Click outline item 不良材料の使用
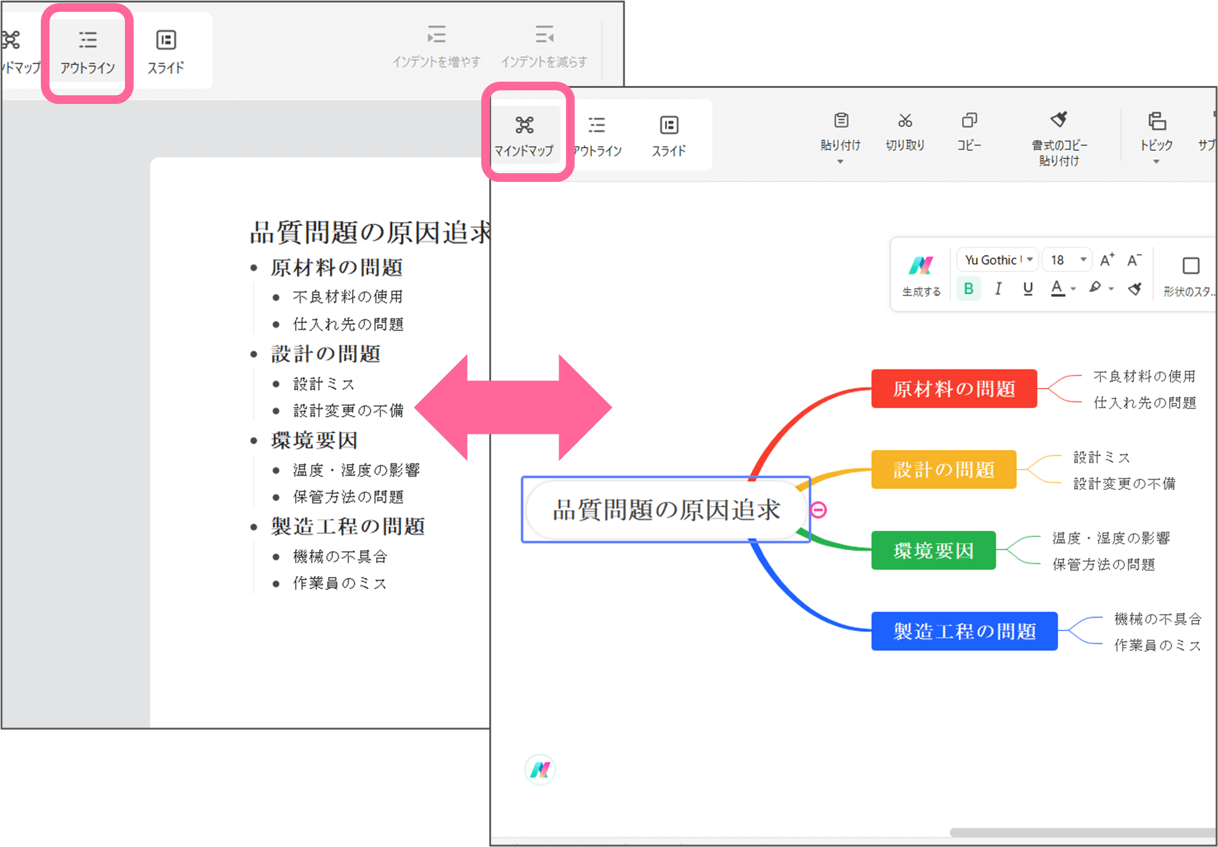 click(348, 297)
